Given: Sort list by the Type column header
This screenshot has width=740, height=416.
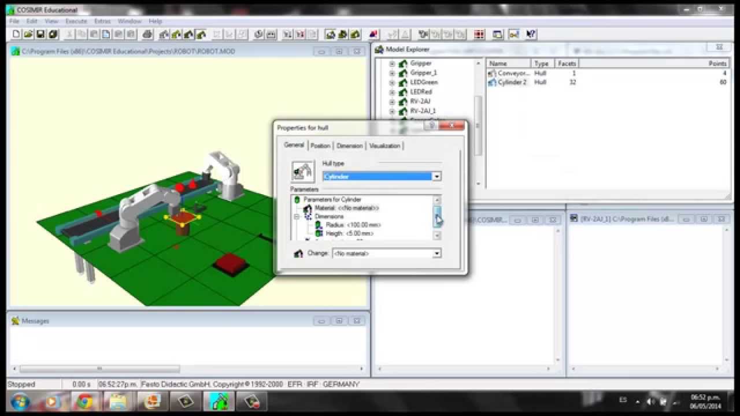Looking at the screenshot, I should click(x=543, y=64).
